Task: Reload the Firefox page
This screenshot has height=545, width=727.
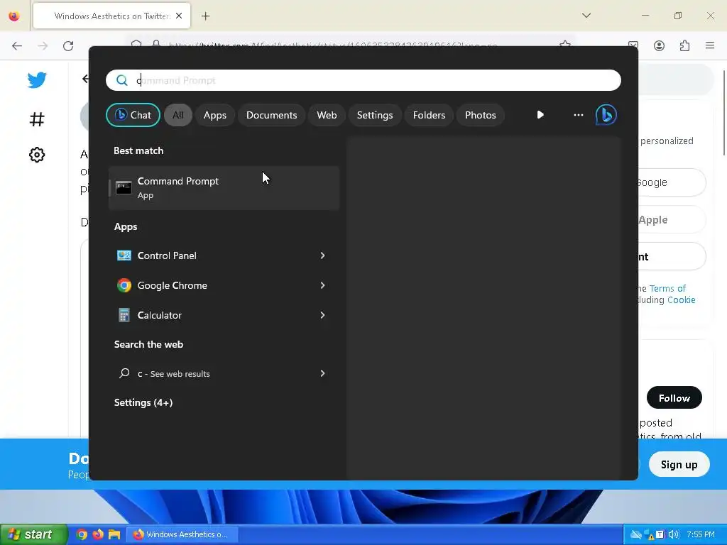Action: tap(68, 45)
